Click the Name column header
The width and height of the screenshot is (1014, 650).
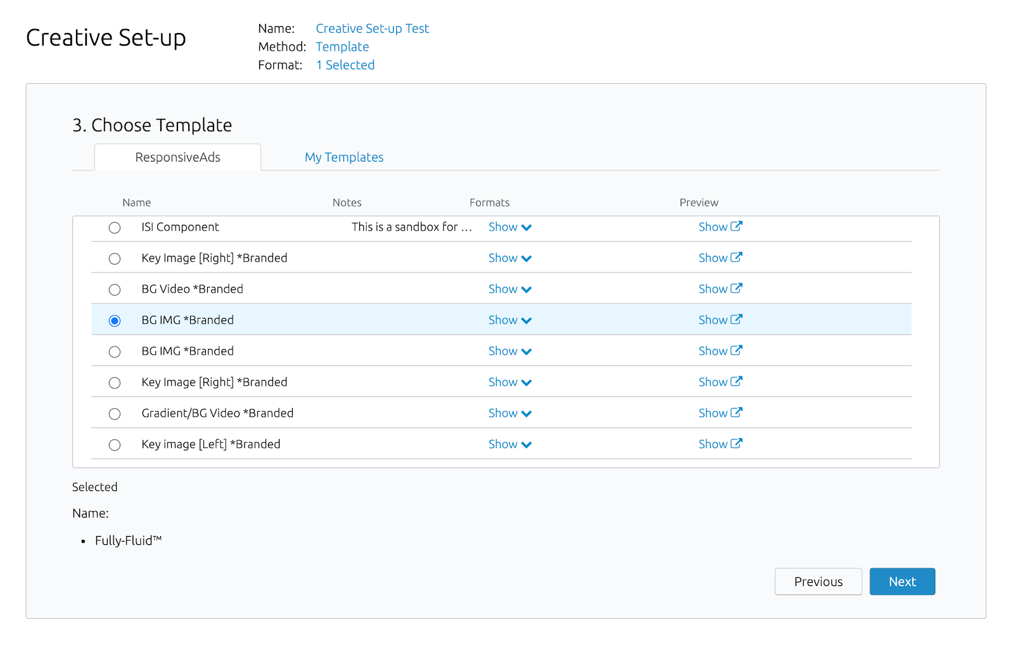point(137,203)
